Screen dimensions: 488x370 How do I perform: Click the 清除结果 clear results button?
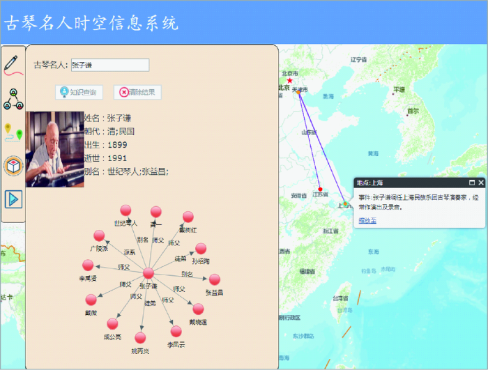tap(137, 92)
